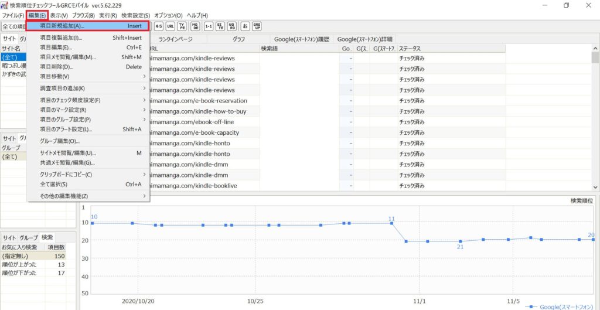Select (指定無し) favorite search row
600x310 pixels.
[33, 256]
